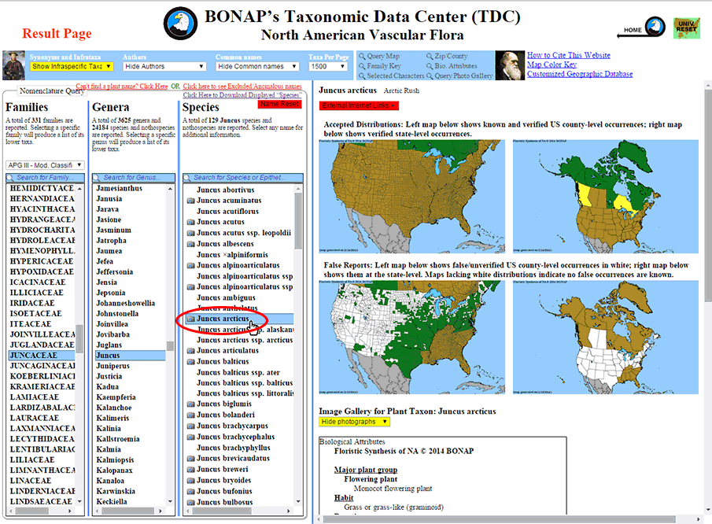712x524 pixels.
Task: Click the Linnaeus portrait thumbnail
Action: pos(13,65)
